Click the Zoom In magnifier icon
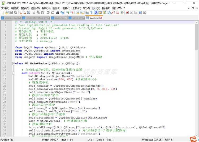 (x=67, y=12)
